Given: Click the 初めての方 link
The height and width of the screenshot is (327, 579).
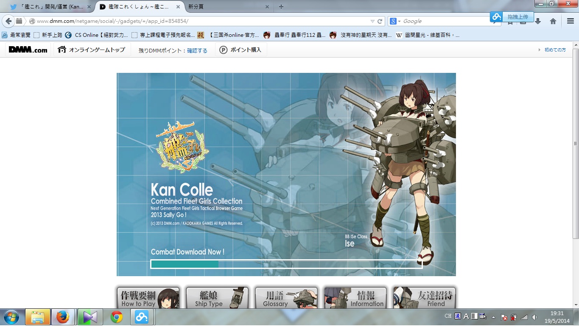Looking at the screenshot, I should click(x=555, y=50).
